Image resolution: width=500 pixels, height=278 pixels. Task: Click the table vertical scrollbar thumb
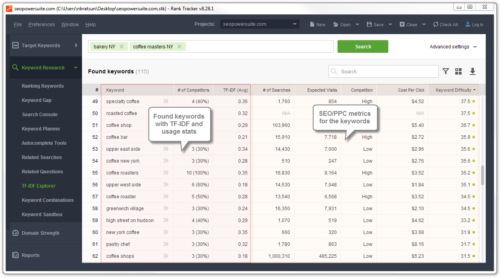tap(482, 175)
